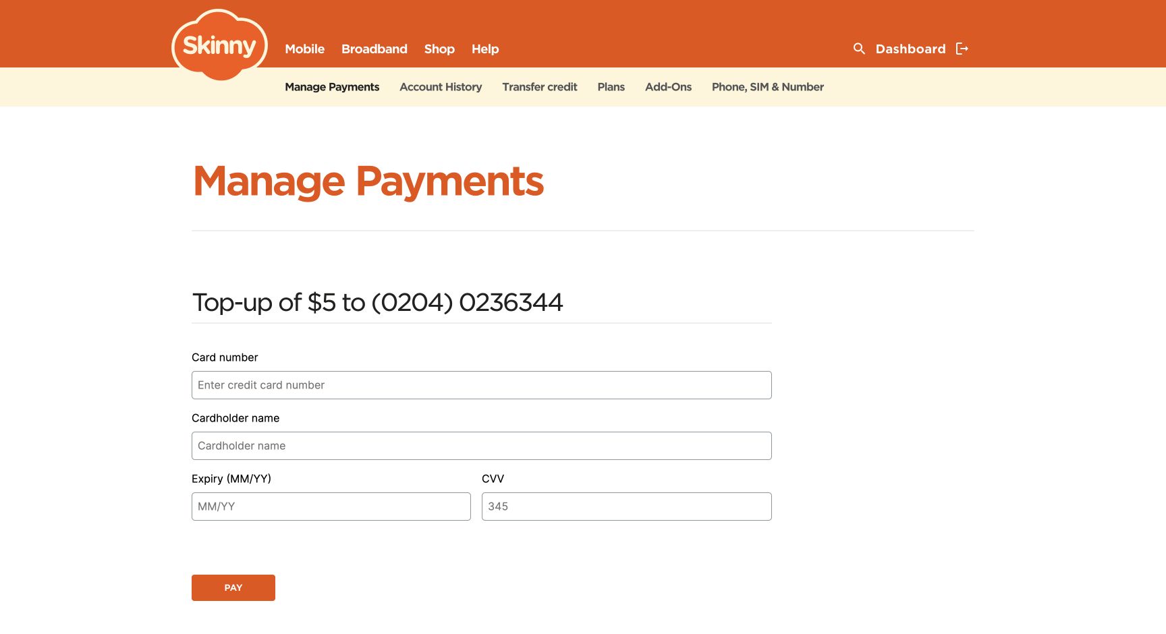Open the Help menu
The height and width of the screenshot is (634, 1166).
pyautogui.click(x=485, y=49)
